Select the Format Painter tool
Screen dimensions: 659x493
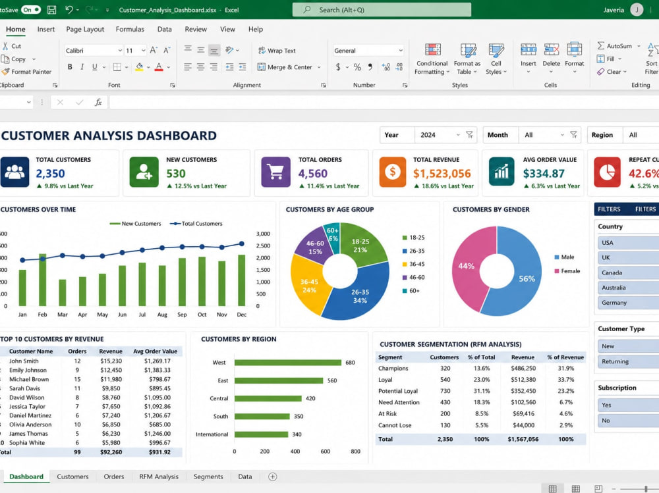tap(26, 72)
